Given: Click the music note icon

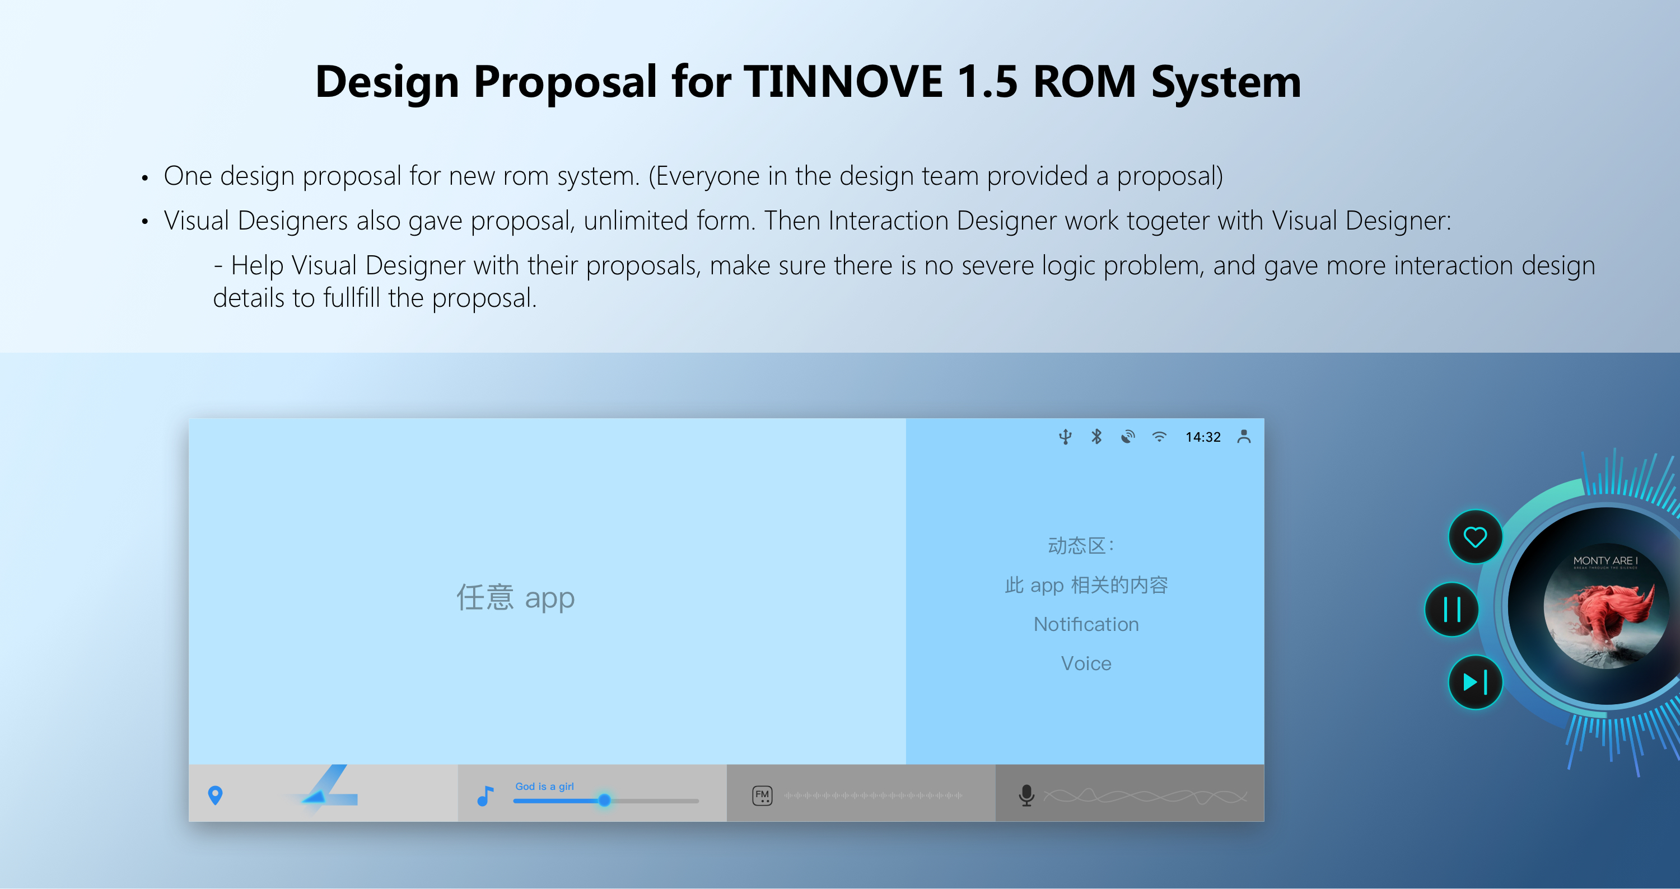Looking at the screenshot, I should (484, 796).
